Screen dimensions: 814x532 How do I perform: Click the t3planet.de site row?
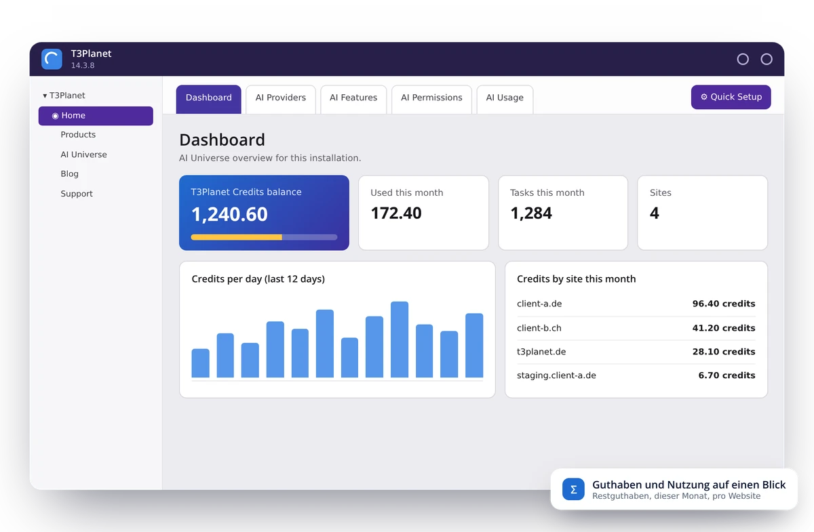pyautogui.click(x=636, y=352)
